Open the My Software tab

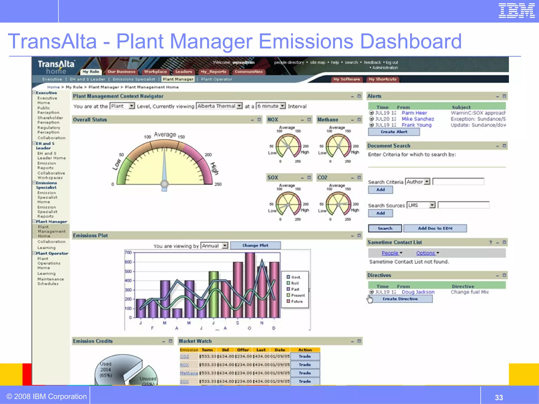[x=347, y=79]
